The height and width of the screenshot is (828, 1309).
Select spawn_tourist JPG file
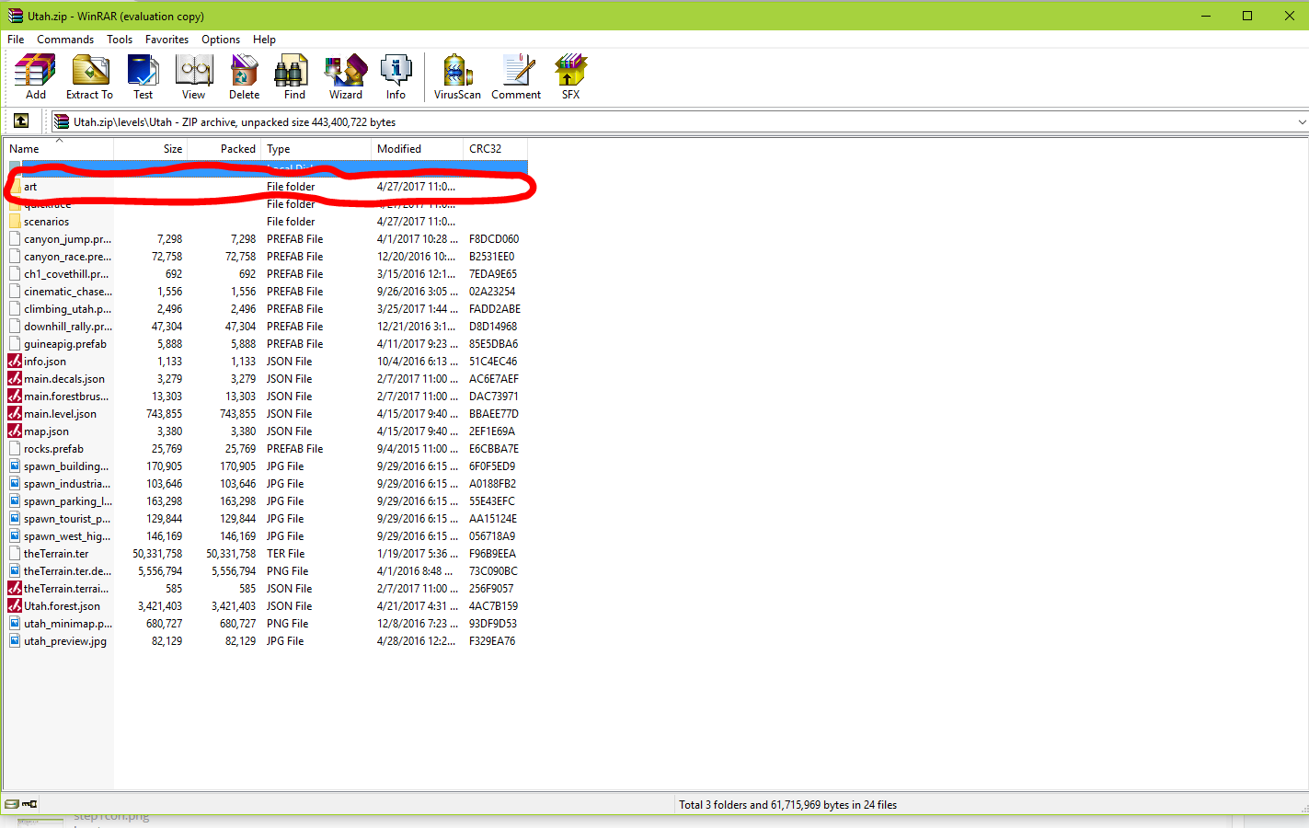coord(267,519)
